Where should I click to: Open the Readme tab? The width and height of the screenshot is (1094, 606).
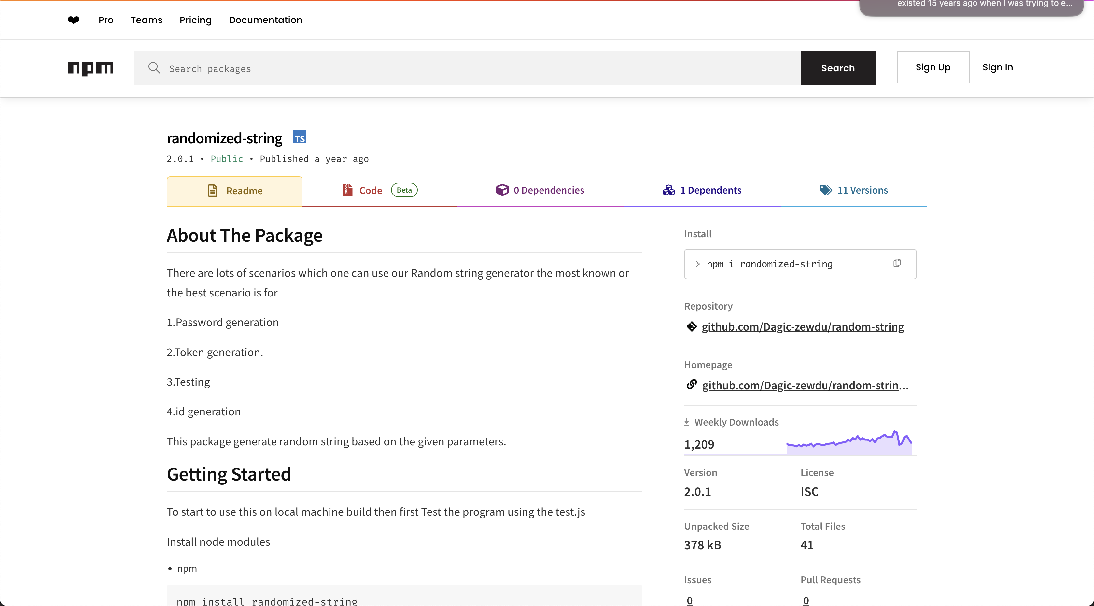click(x=234, y=191)
